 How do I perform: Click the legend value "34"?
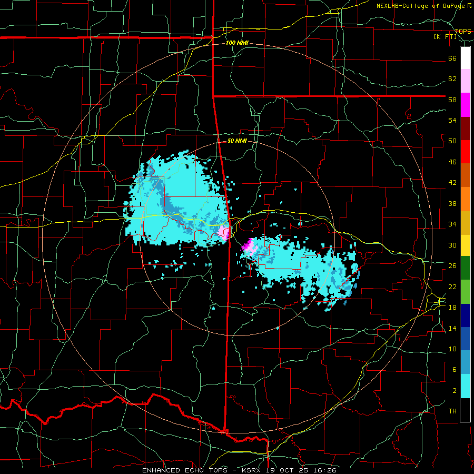point(452,224)
